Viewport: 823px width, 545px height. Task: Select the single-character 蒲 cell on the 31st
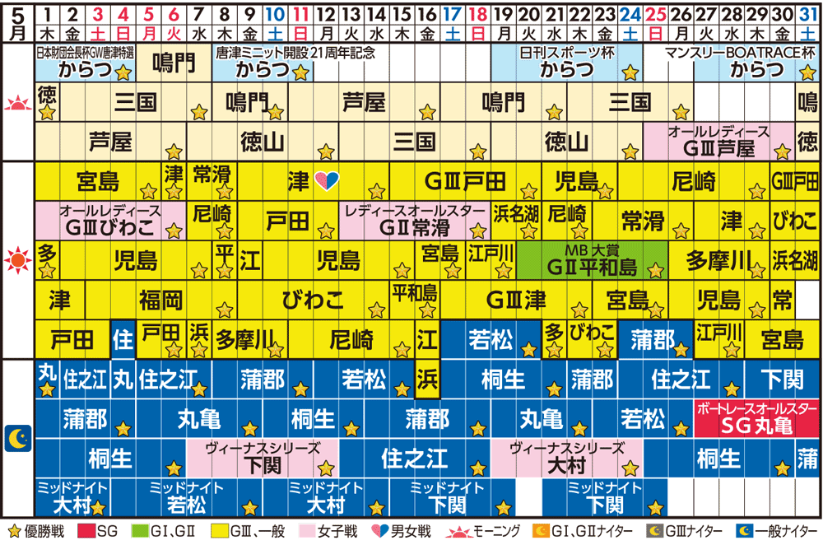click(x=808, y=459)
